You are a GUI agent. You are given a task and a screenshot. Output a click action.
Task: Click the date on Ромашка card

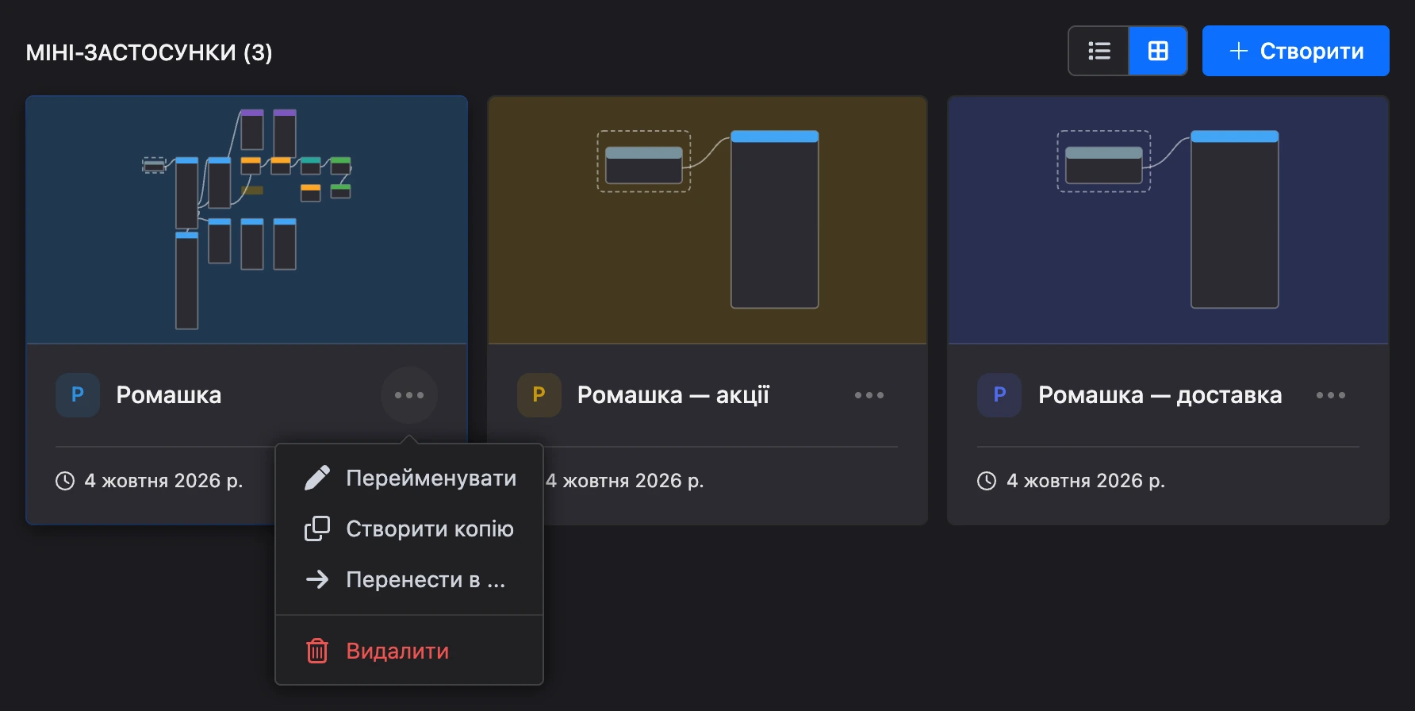click(x=163, y=481)
